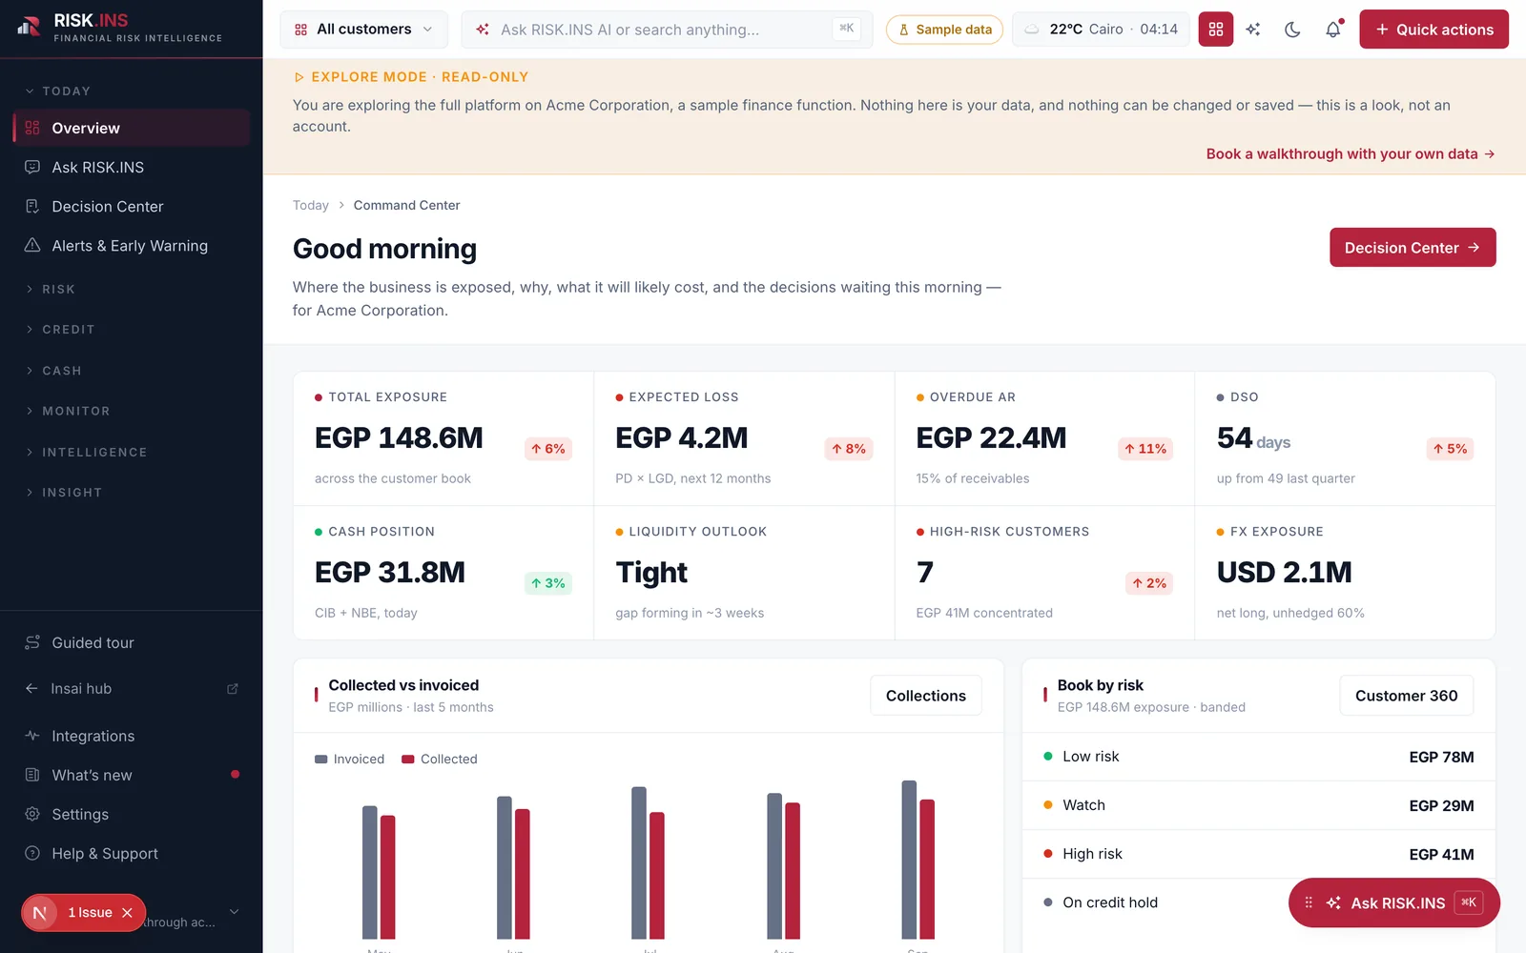The image size is (1526, 953).
Task: Focus the Ask RISK.INS AI search field
Action: coord(667,30)
